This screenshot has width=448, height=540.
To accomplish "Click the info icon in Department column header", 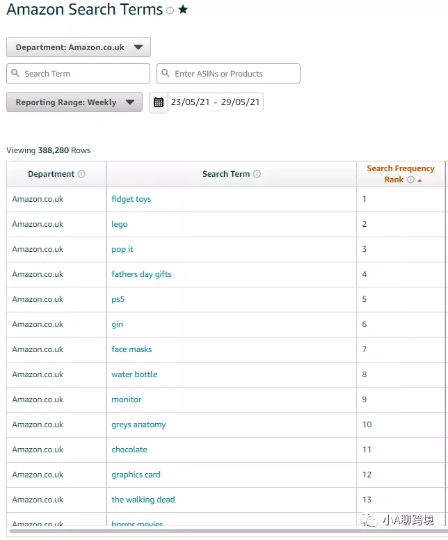I will 81,174.
